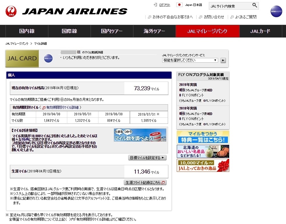
Task: Click the oneworld badge beside JAL CARD
Action: 48,58
